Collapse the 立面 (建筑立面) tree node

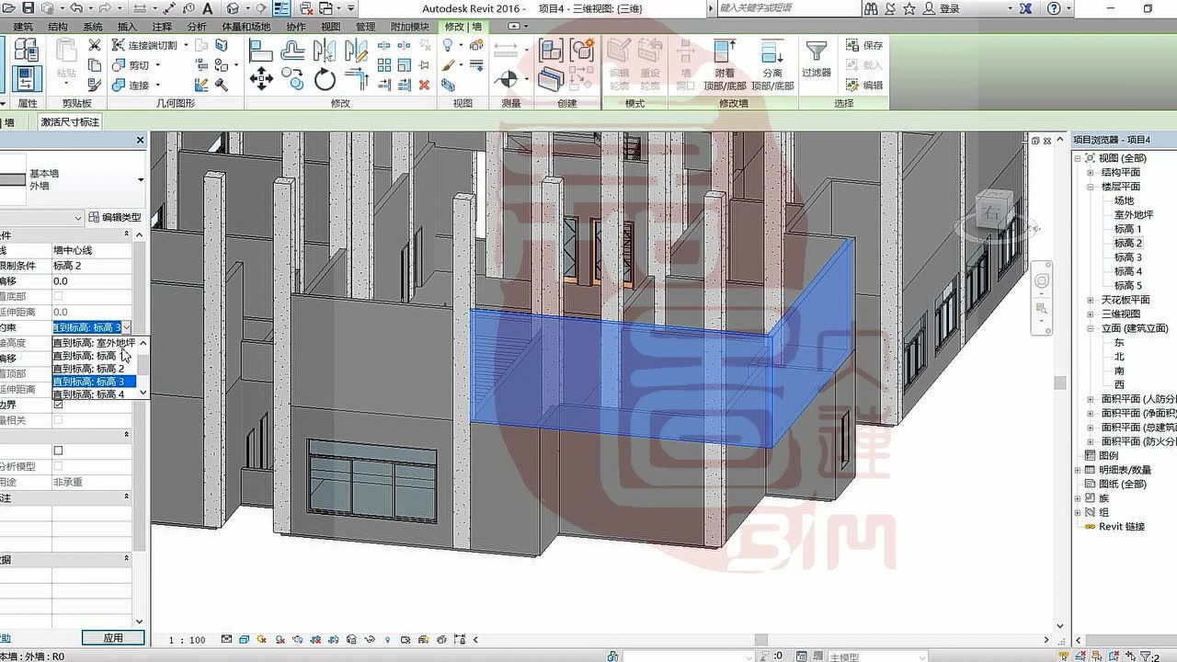1091,328
